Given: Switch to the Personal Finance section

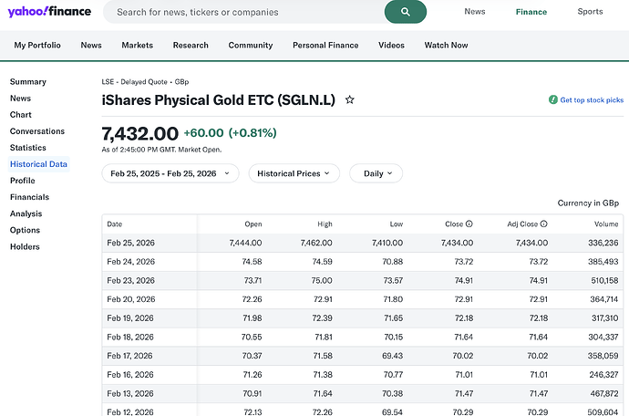Looking at the screenshot, I should pyautogui.click(x=325, y=45).
